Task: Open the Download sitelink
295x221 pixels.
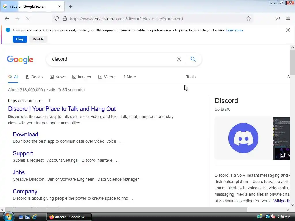Action: pyautogui.click(x=25, y=134)
